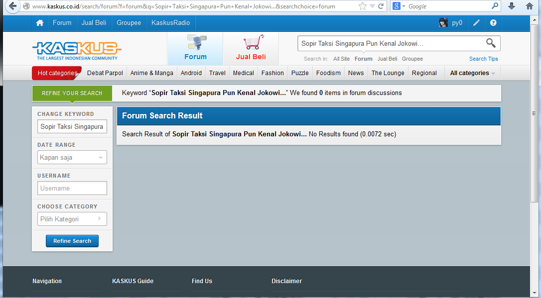
Task: Open the Pilih Kategori category selector
Action: coord(72,219)
